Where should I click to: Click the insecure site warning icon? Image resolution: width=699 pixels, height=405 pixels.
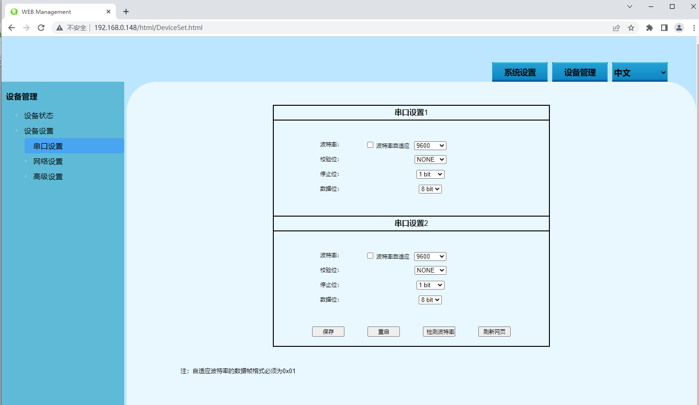pyautogui.click(x=60, y=28)
